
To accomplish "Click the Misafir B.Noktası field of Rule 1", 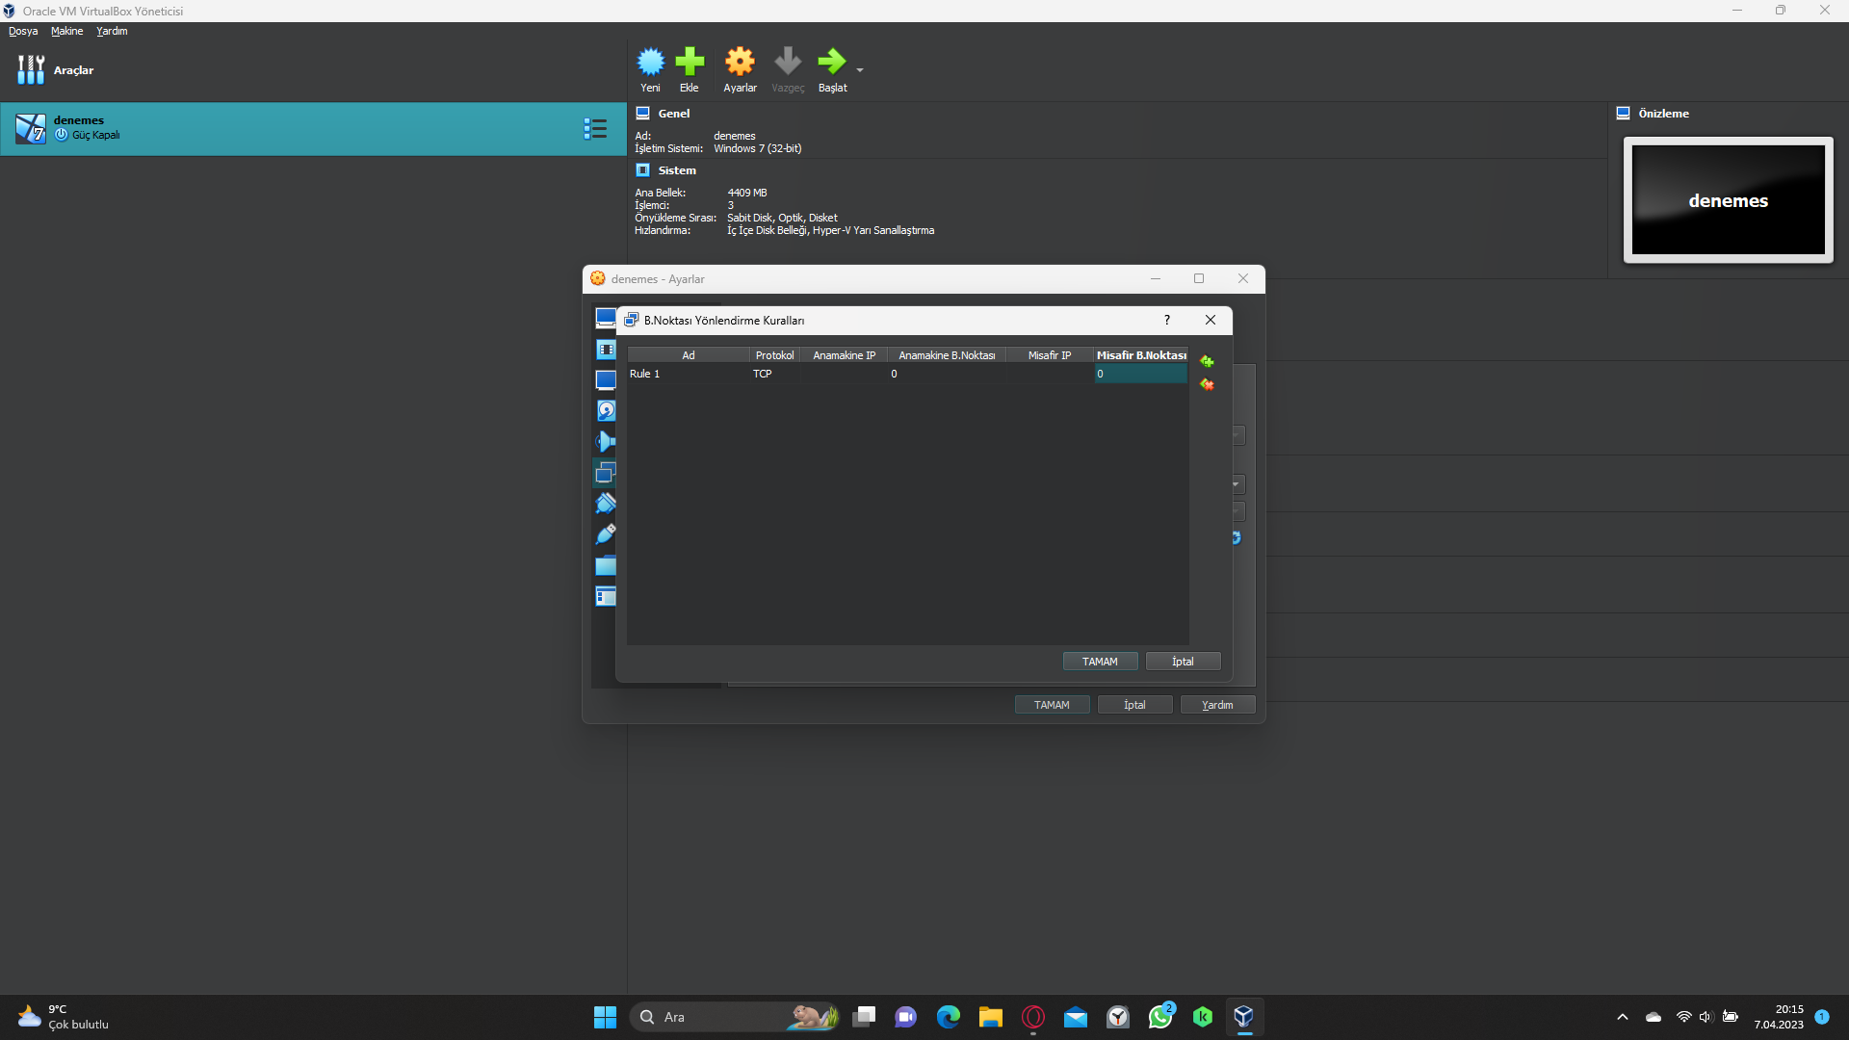I will pos(1140,374).
